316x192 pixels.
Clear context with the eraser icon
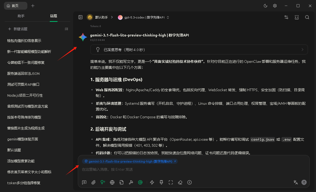point(180,182)
